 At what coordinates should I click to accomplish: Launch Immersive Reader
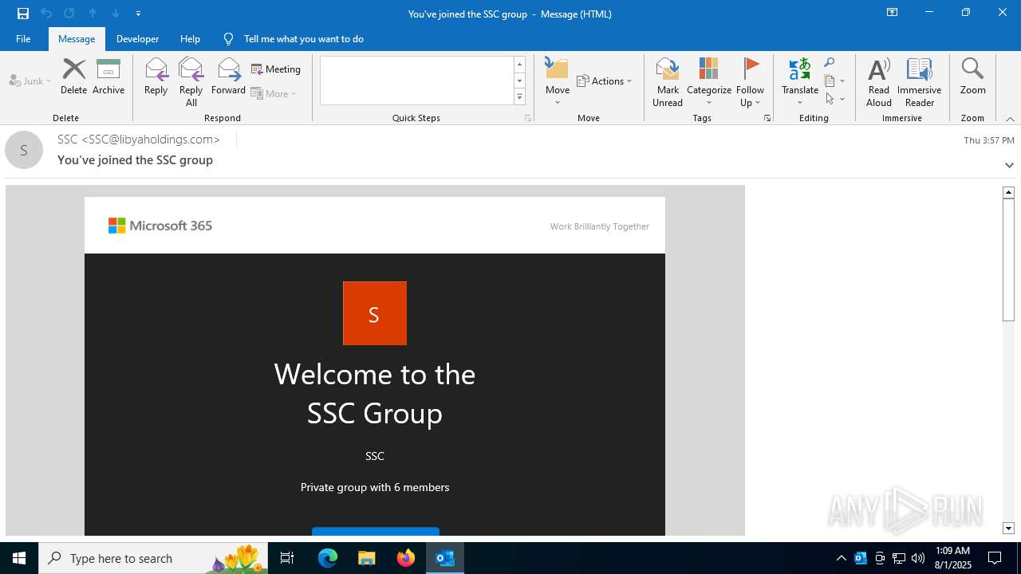[920, 82]
